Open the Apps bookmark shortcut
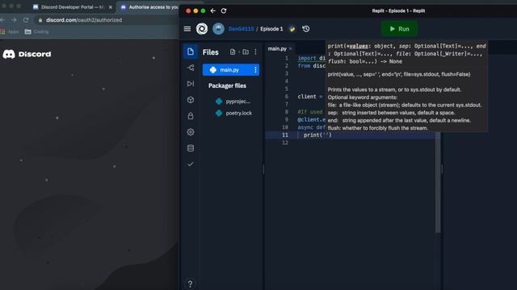Image resolution: width=517 pixels, height=290 pixels. (x=10, y=31)
